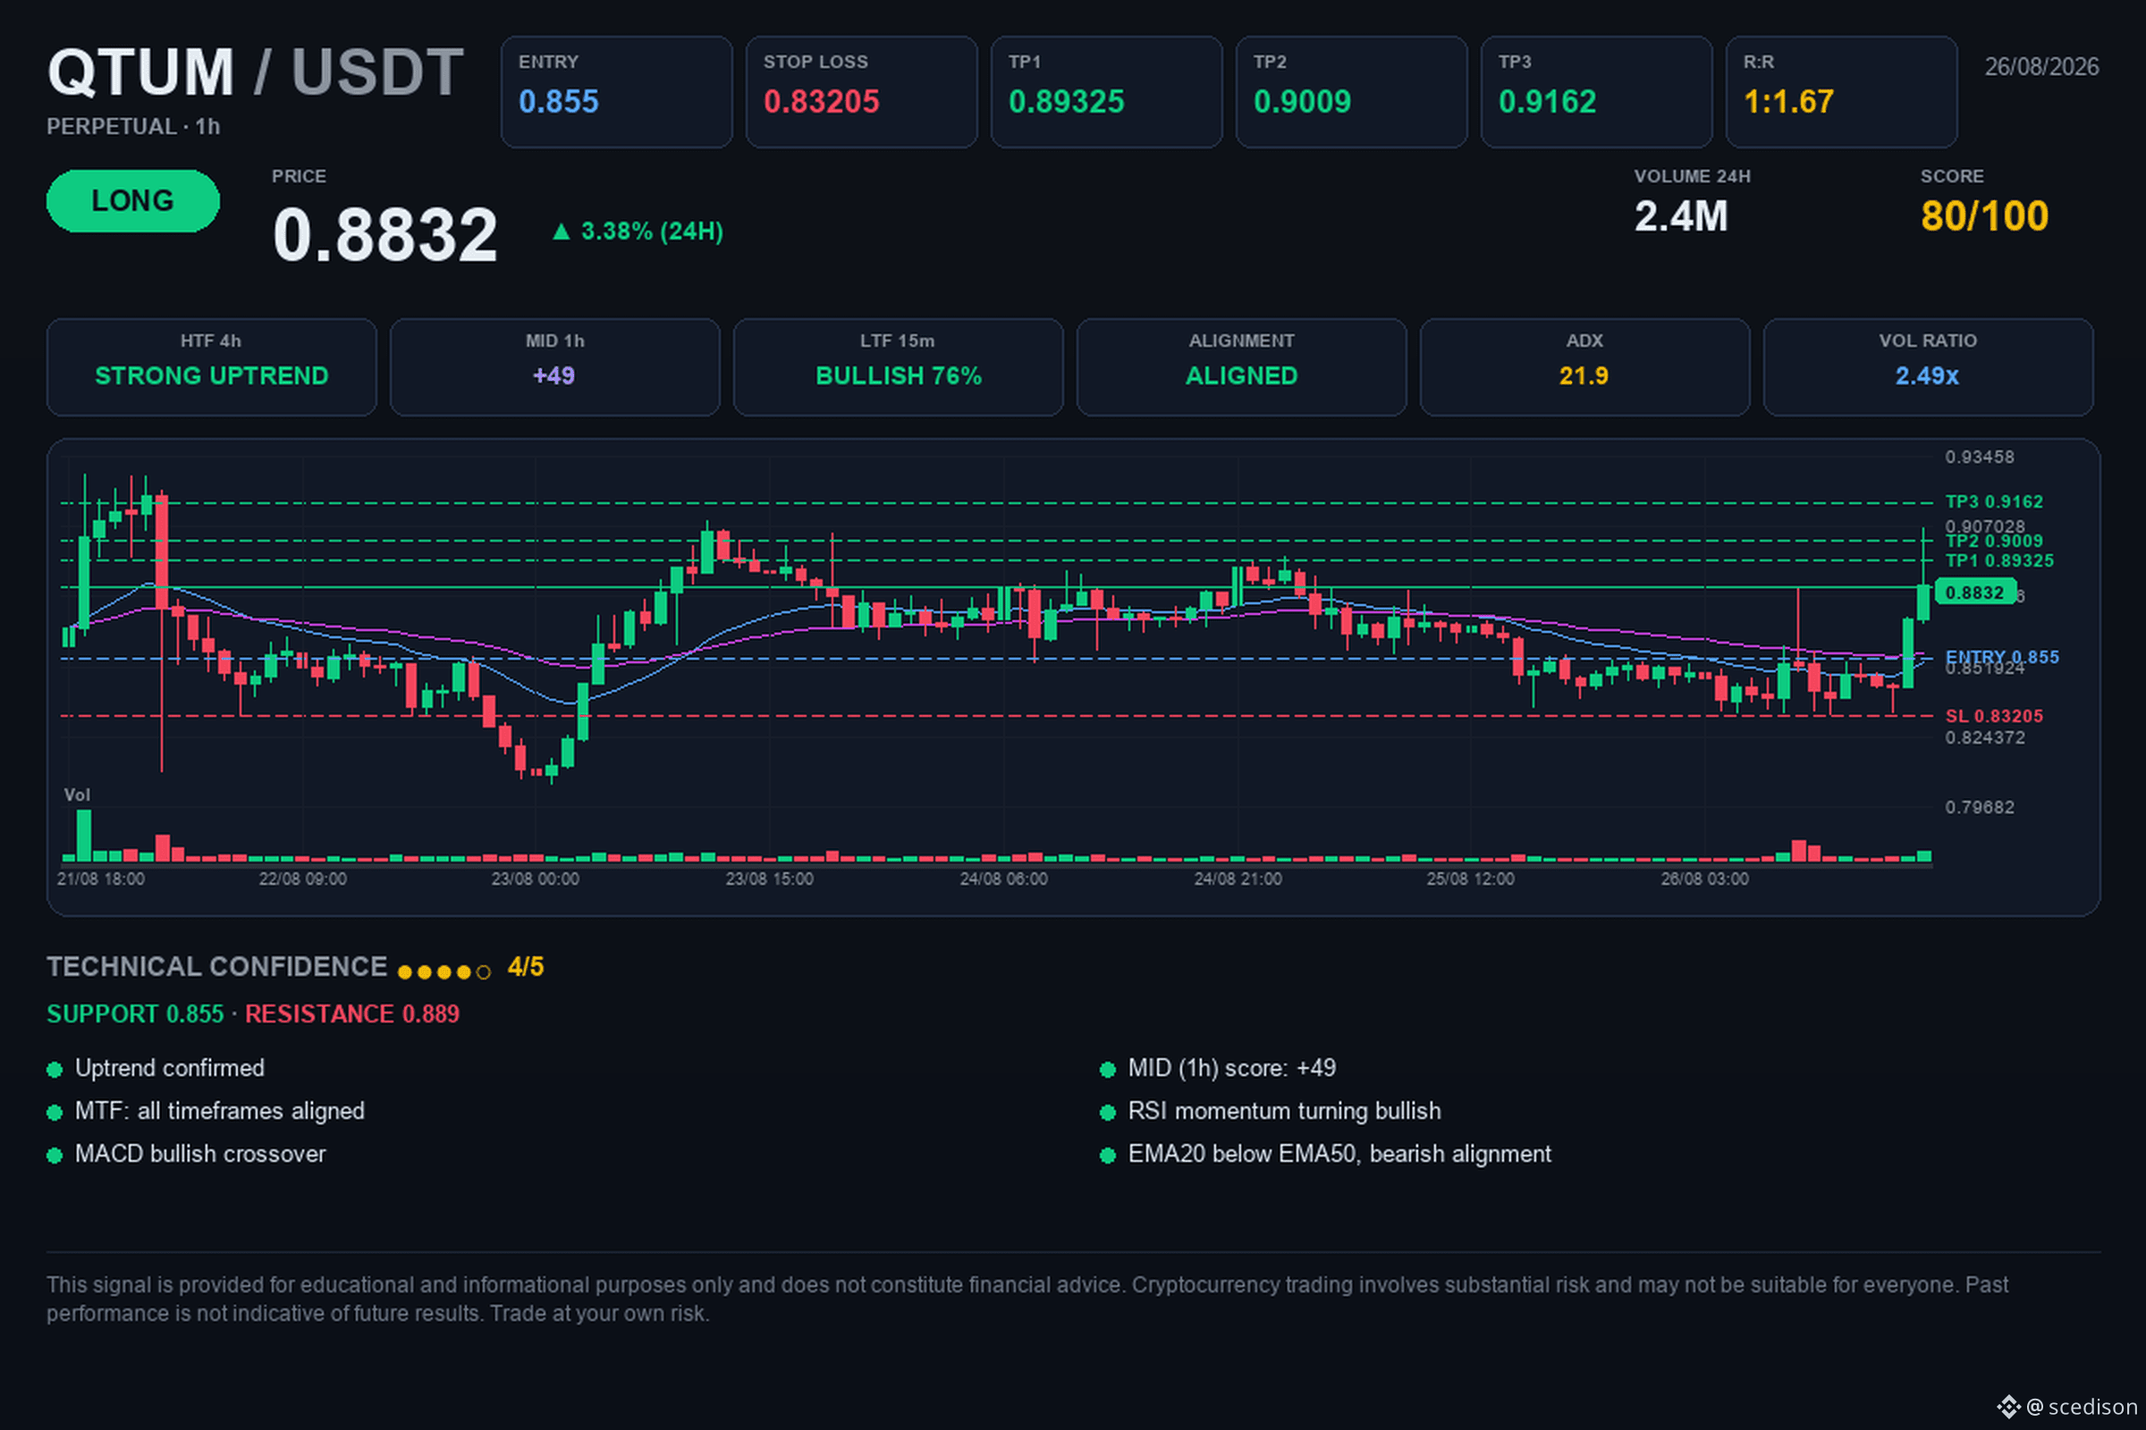Image resolution: width=2146 pixels, height=1430 pixels.
Task: Click the green dot beside RSI momentum
Action: 1108,1113
